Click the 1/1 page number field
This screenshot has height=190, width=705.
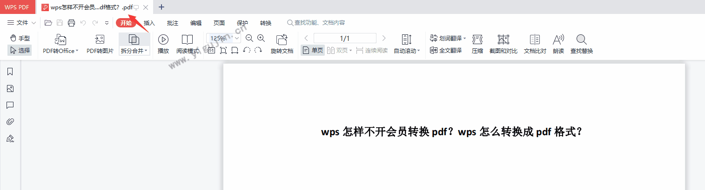click(345, 38)
